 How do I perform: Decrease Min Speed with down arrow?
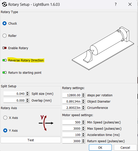pyautogui.click(x=83, y=123)
